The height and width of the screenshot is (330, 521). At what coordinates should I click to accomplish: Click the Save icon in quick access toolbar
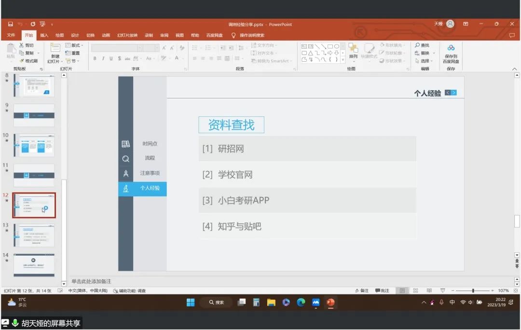[10, 24]
